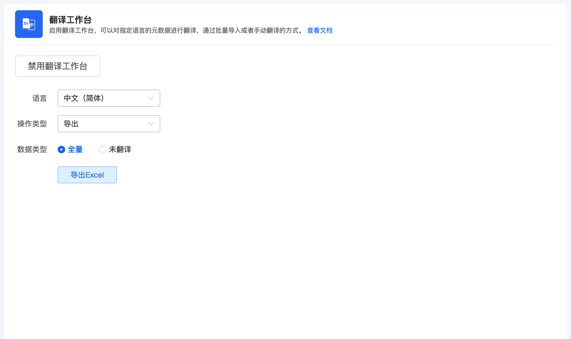
Task: Click the 导出 selected value text
Action: pos(71,124)
